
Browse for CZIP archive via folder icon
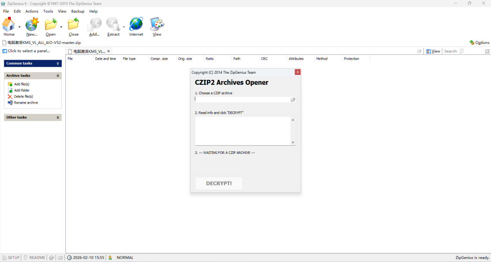pyautogui.click(x=293, y=99)
